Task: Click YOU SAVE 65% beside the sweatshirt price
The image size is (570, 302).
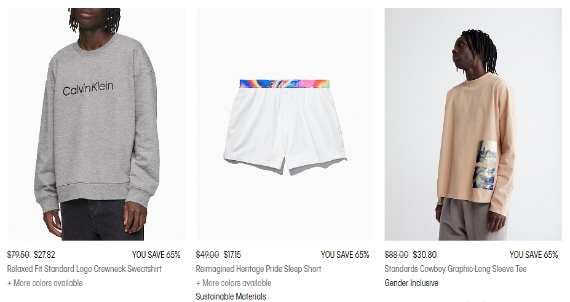Action: 156,255
